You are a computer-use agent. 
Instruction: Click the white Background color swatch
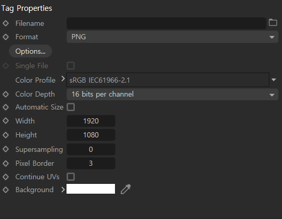91,189
